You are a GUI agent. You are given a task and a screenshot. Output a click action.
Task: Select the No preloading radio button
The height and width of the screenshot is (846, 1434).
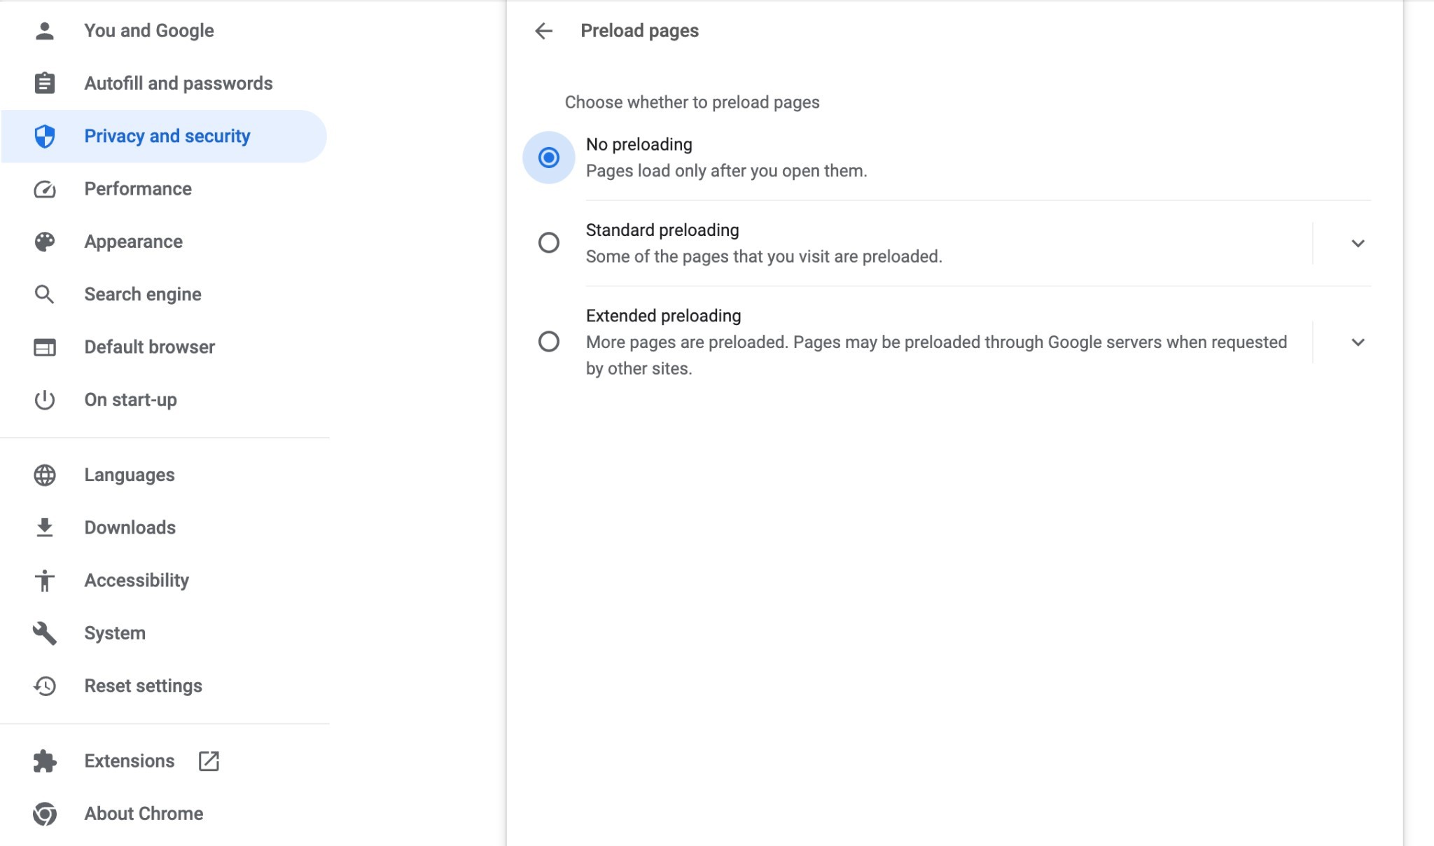(x=549, y=158)
